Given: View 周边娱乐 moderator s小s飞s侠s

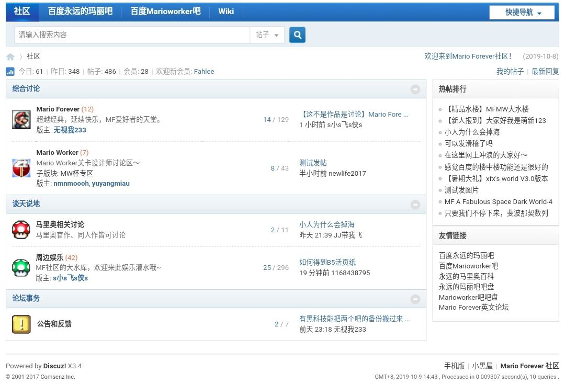Looking at the screenshot, I should pos(70,278).
